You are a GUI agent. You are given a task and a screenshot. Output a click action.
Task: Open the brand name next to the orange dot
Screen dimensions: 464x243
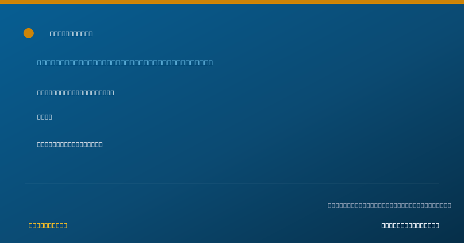(x=71, y=34)
